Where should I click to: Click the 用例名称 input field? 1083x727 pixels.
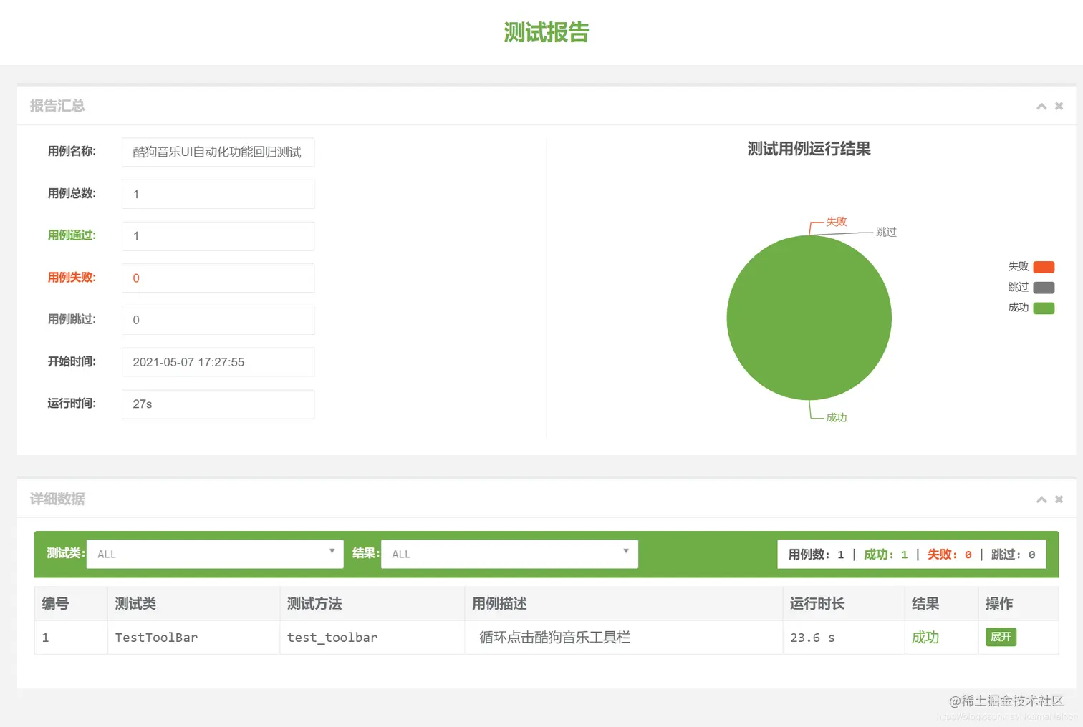click(218, 152)
